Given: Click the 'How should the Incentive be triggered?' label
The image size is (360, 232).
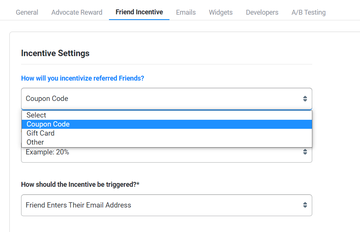Looking at the screenshot, I should [80, 185].
